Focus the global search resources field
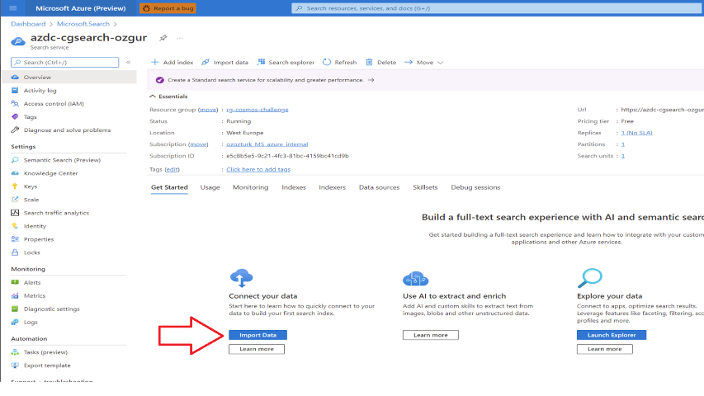704x396 pixels. [497, 8]
